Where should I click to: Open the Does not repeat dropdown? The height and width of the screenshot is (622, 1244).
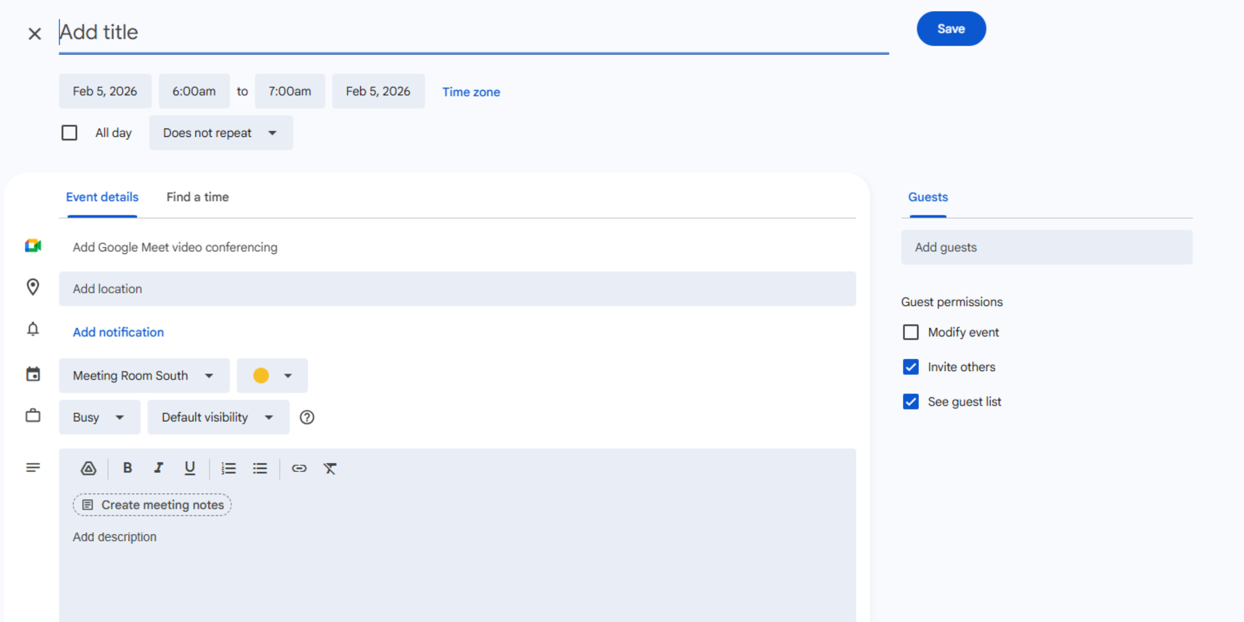221,132
